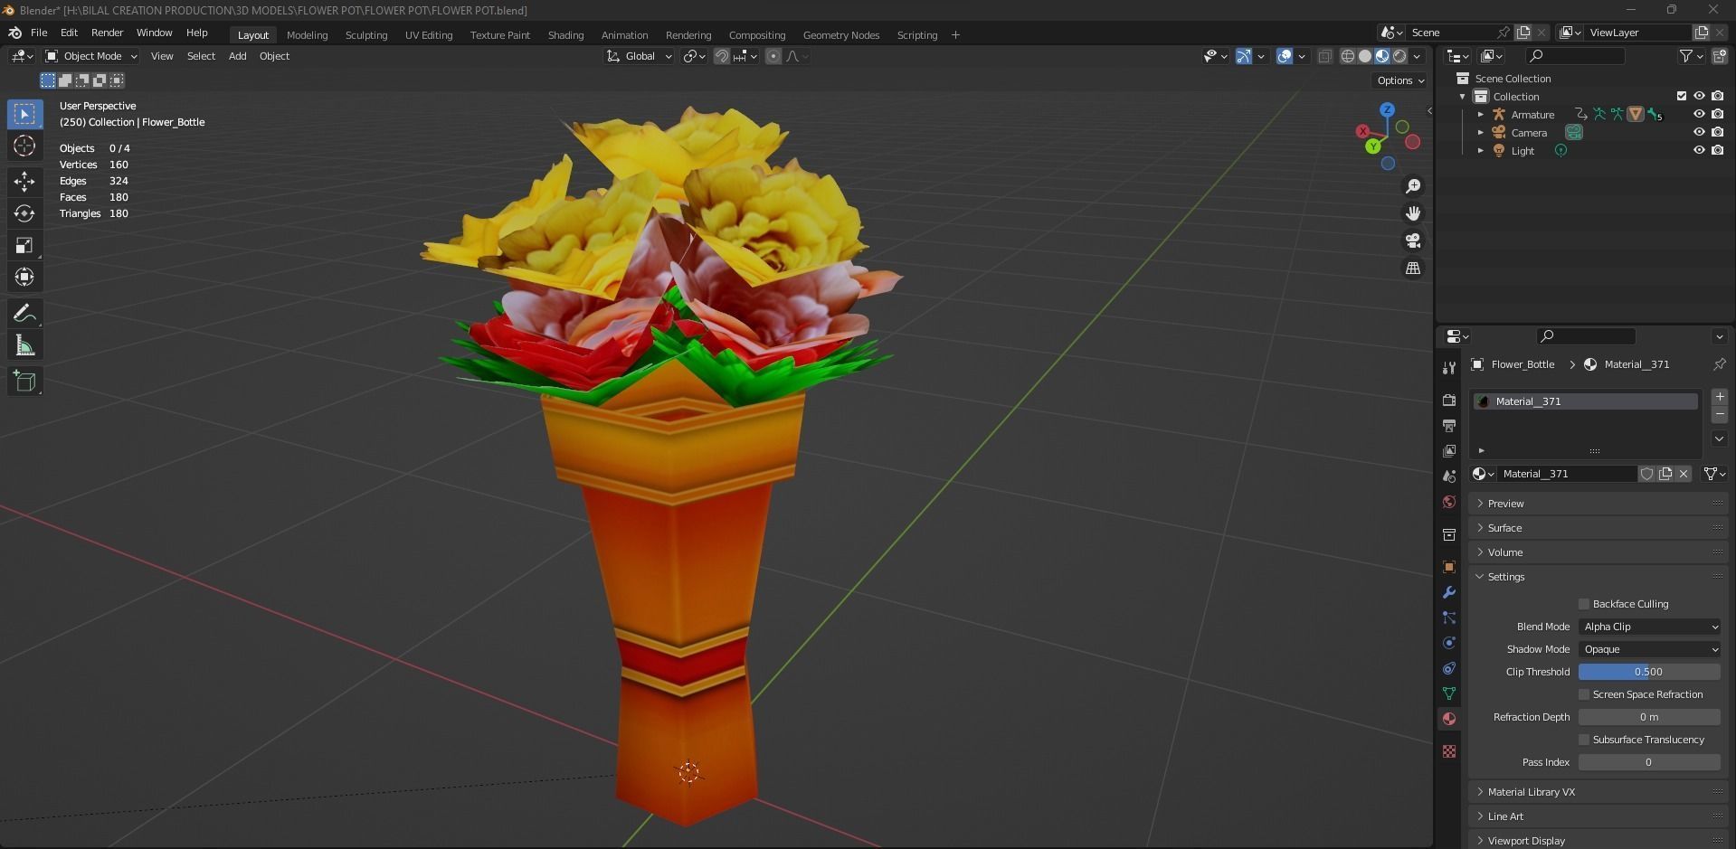
Task: Adjust the Clip Threshold slider
Action: point(1649,672)
